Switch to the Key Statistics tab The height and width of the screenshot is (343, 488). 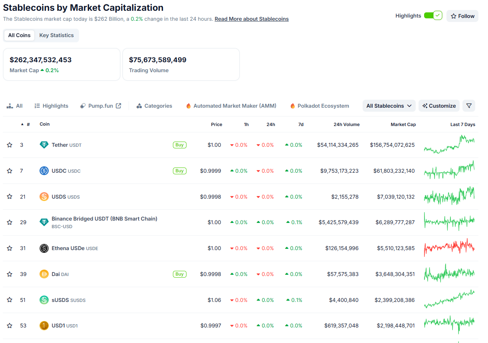pos(56,35)
